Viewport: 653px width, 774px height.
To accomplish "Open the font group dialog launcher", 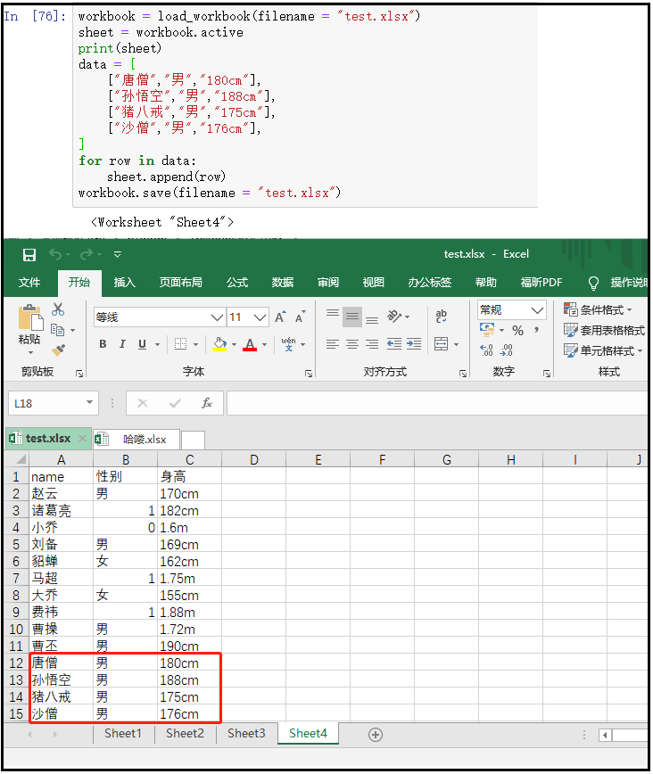I will (309, 374).
